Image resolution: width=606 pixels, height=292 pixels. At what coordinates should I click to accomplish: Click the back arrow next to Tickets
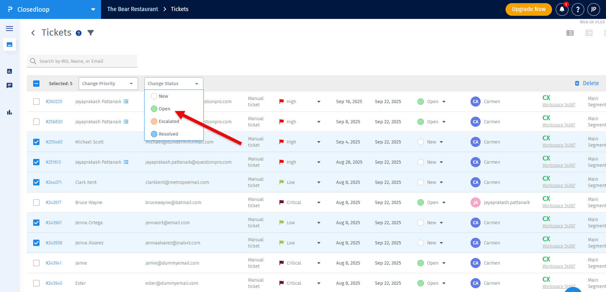[x=33, y=33]
